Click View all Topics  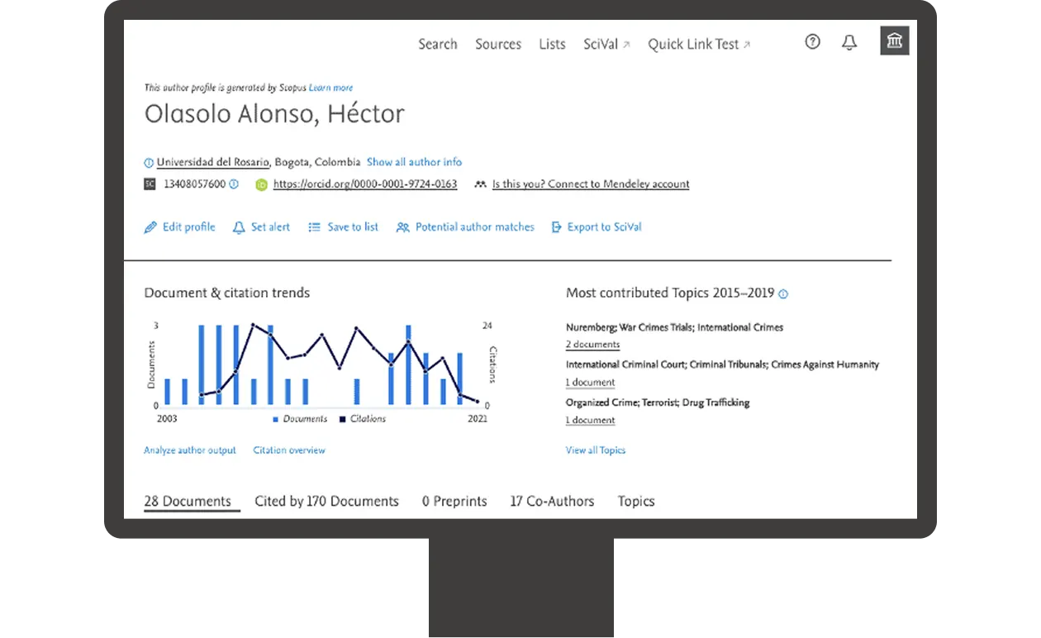596,450
